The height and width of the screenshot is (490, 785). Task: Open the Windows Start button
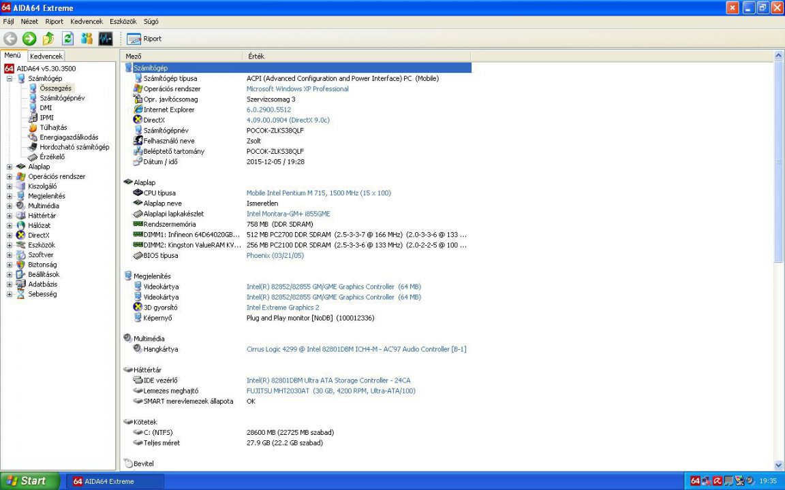(x=29, y=481)
